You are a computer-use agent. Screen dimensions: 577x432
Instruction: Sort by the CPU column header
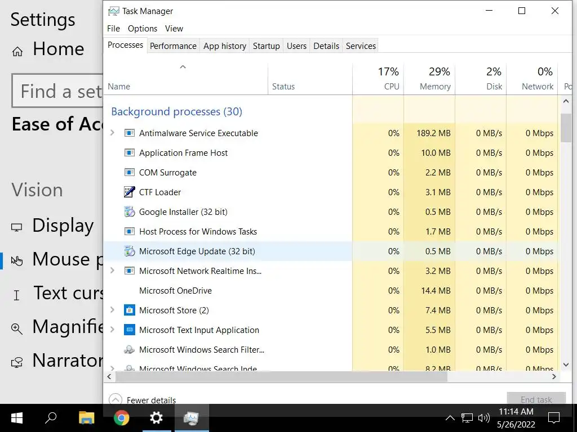pos(378,79)
